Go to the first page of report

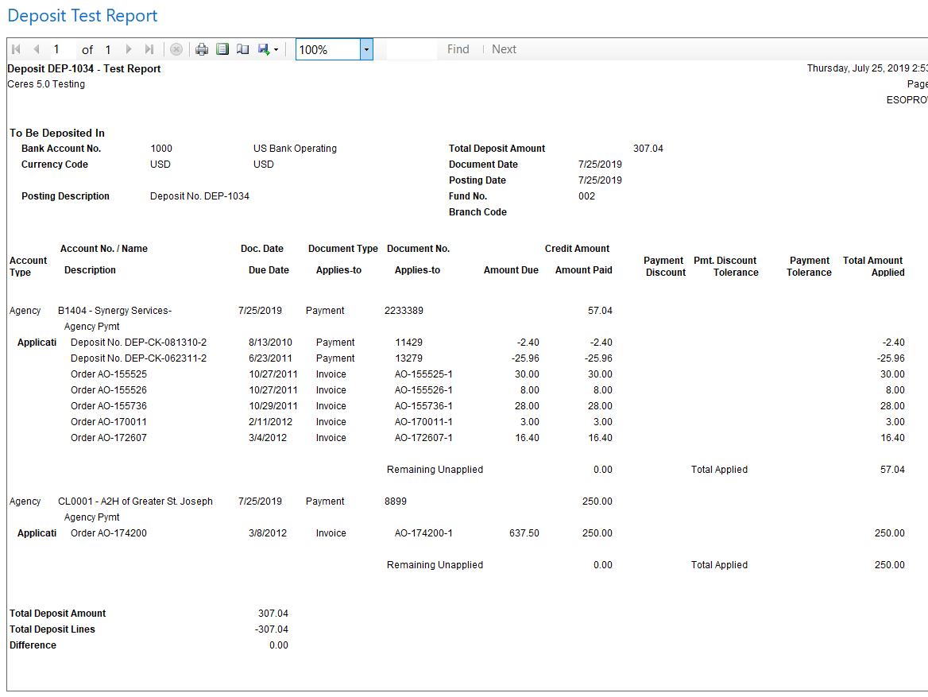[x=16, y=49]
